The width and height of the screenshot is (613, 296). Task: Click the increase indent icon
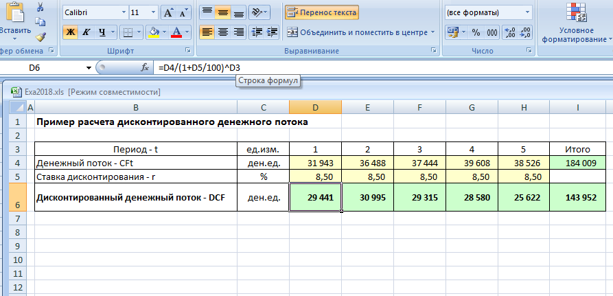(x=273, y=32)
